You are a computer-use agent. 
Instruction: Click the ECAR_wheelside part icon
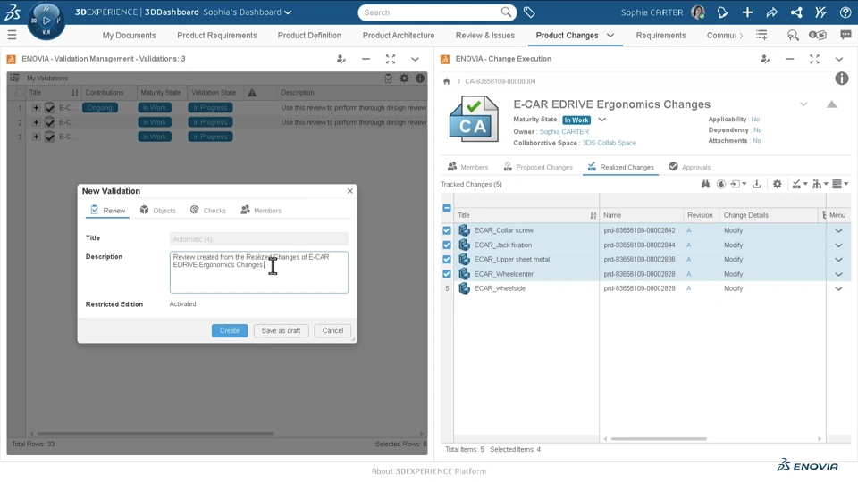(x=464, y=288)
